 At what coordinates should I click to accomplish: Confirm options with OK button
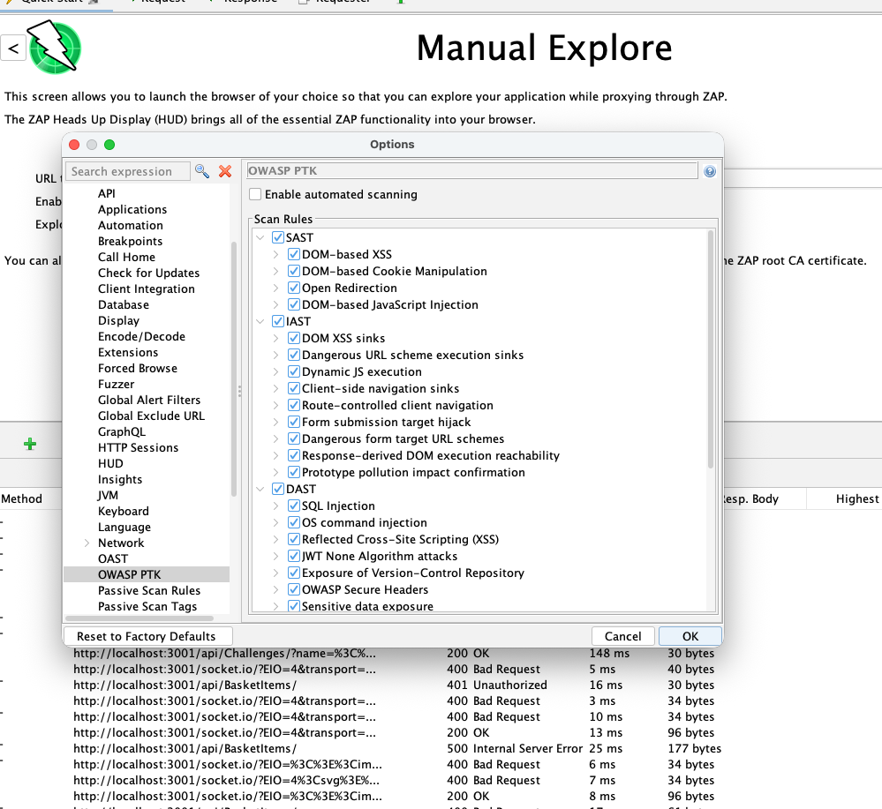(690, 635)
